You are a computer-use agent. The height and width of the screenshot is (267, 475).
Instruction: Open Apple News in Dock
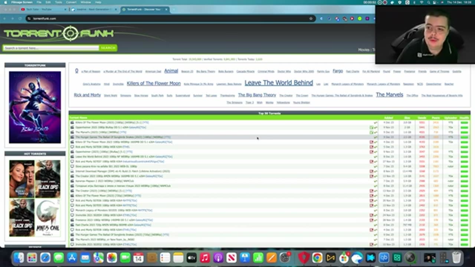pos(232,257)
